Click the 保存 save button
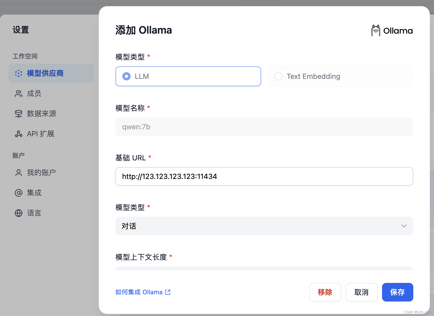The height and width of the screenshot is (316, 434). point(398,292)
